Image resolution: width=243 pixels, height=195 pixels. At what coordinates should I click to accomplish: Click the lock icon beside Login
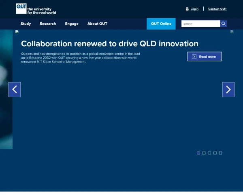pyautogui.click(x=187, y=9)
